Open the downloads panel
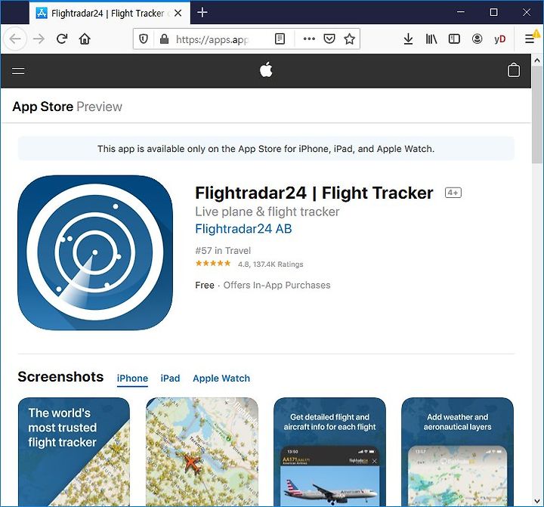 tap(408, 39)
